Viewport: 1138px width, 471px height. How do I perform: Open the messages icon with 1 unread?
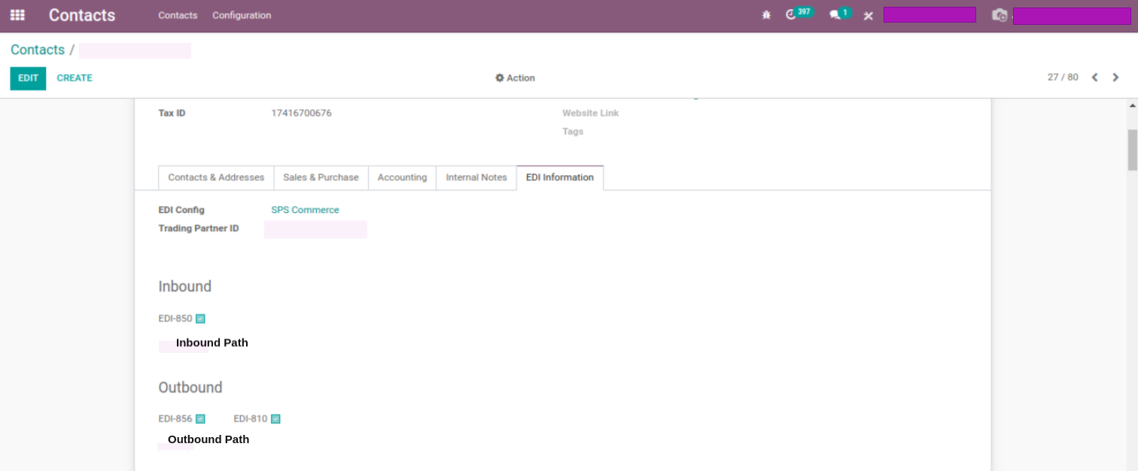pyautogui.click(x=835, y=14)
